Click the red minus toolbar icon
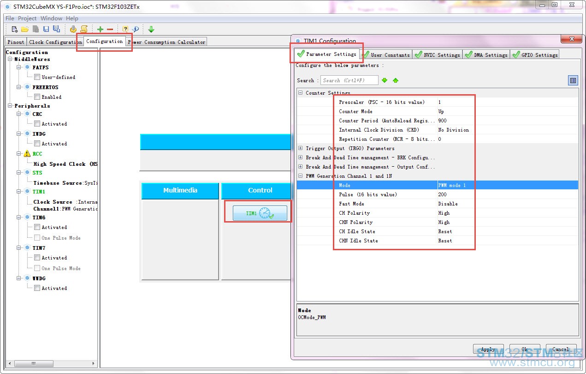The width and height of the screenshot is (586, 374). click(x=110, y=30)
